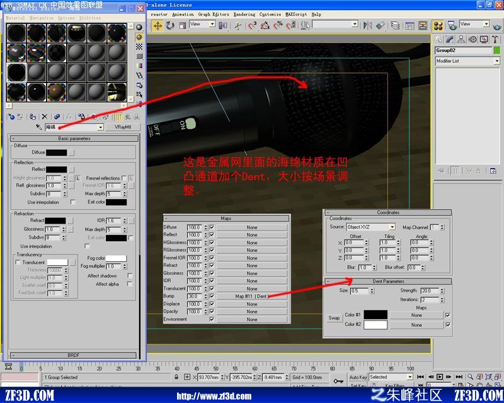
Task: Toggle Reflection Use interpolation checkbox
Action: [73, 202]
